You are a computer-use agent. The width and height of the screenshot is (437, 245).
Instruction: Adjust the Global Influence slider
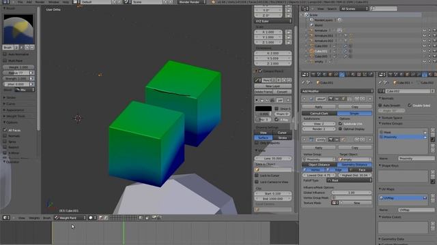pos(352,192)
